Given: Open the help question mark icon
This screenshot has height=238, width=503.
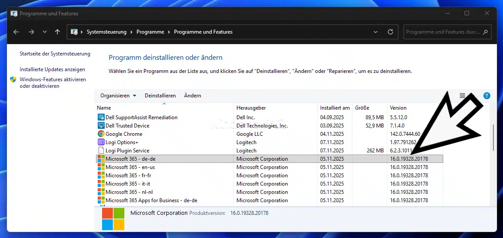Looking at the screenshot, I should [x=487, y=96].
